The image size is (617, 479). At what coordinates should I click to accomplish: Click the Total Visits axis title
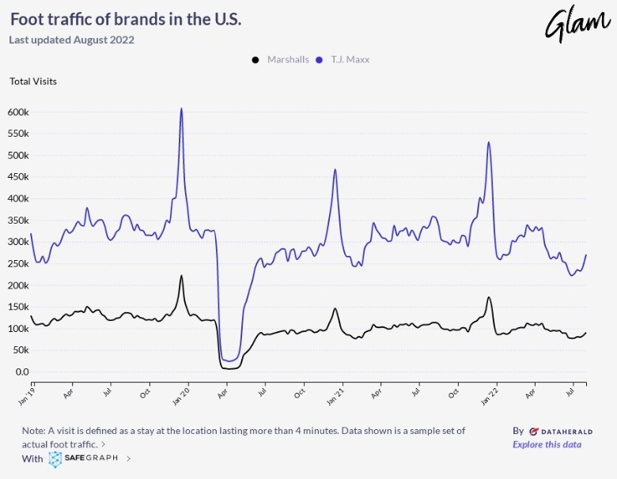(x=33, y=81)
